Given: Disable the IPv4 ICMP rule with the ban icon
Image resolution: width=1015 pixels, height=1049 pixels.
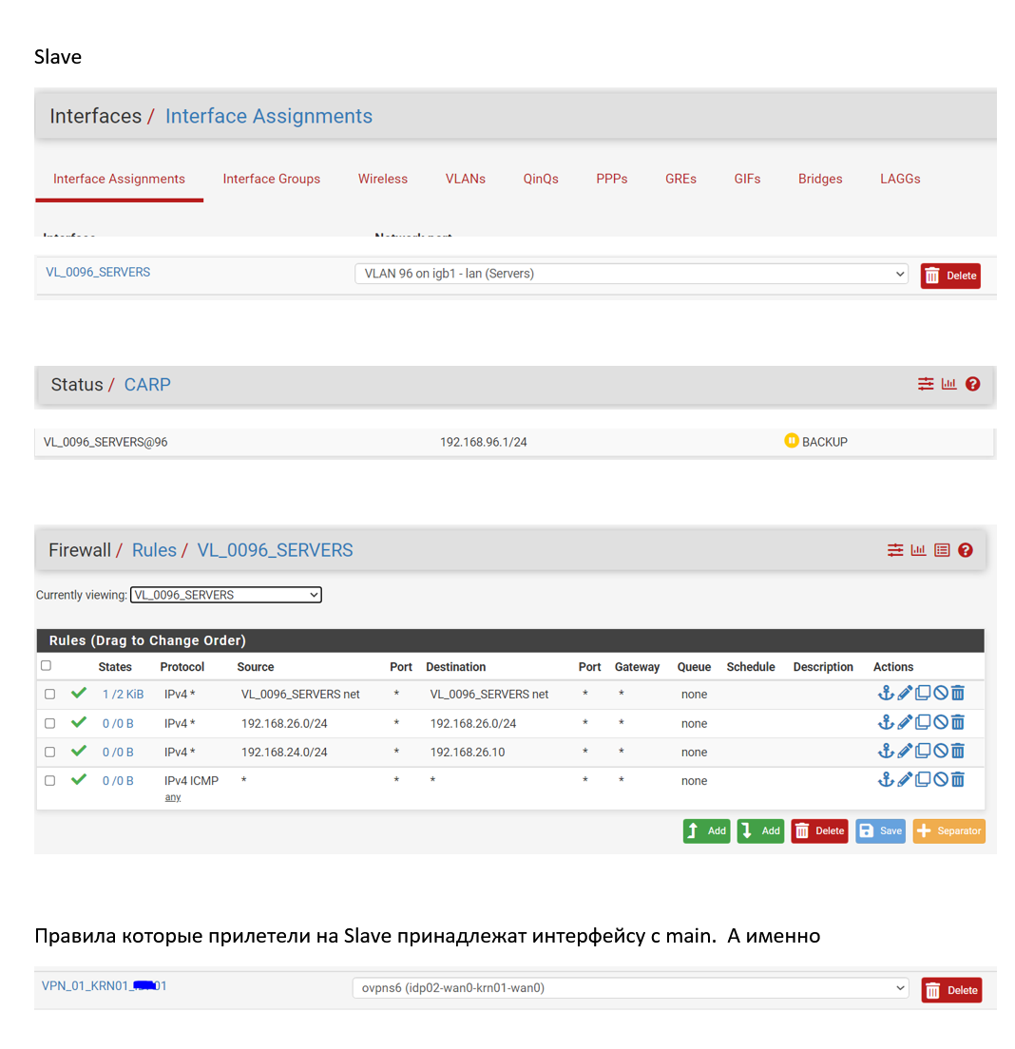Looking at the screenshot, I should 940,780.
